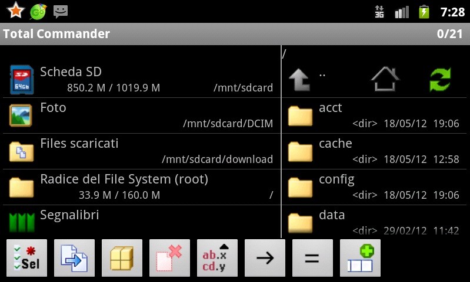
Task: Open Radice del File System (root)
Action: click(142, 187)
